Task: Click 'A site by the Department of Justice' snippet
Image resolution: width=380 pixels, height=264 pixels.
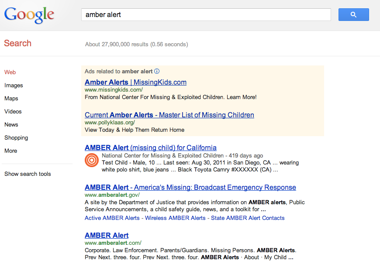Action: click(x=195, y=206)
